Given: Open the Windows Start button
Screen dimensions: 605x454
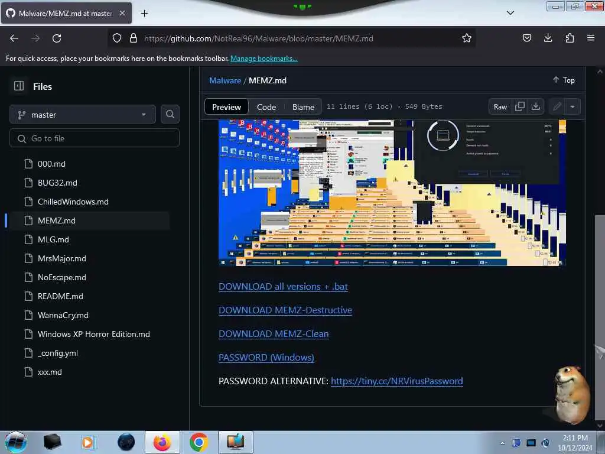Looking at the screenshot, I should [15, 442].
